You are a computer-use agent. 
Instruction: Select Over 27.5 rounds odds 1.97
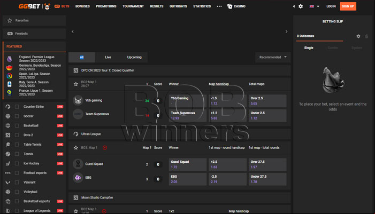tap(267, 164)
